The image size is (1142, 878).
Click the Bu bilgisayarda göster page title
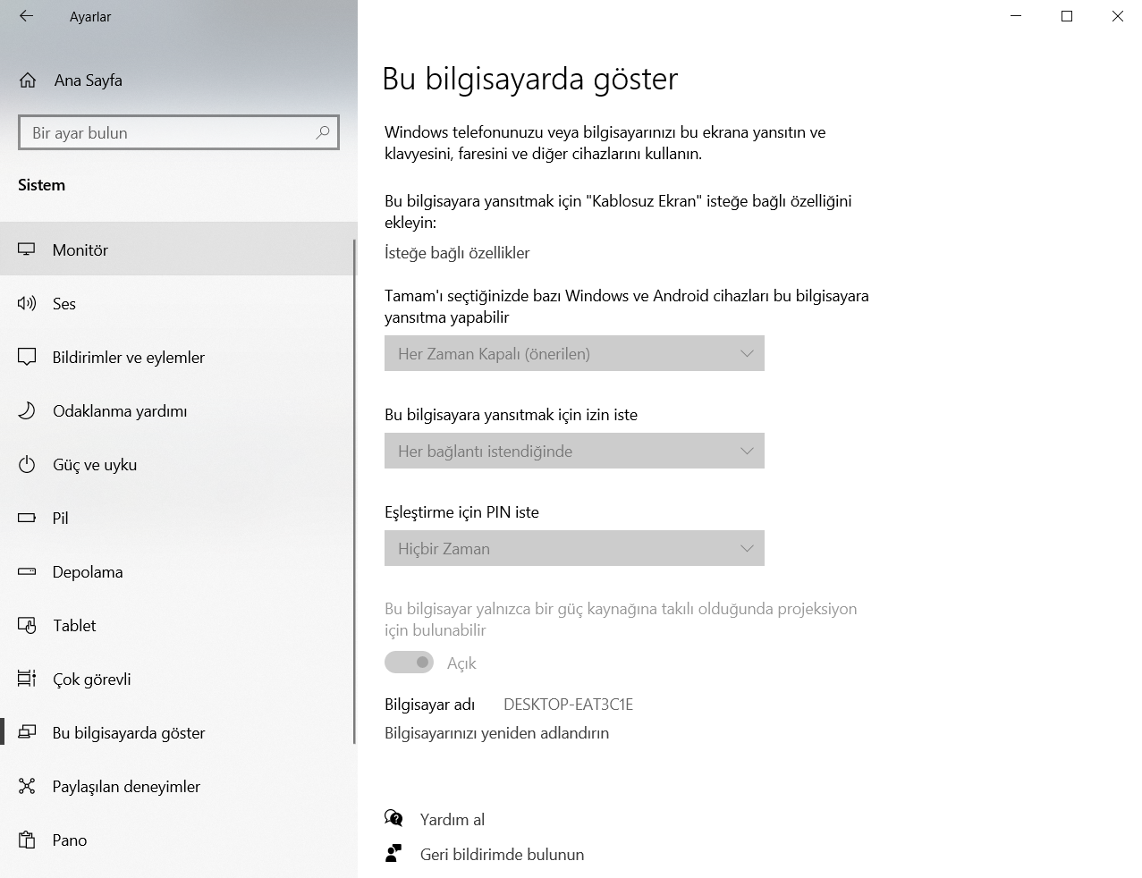click(529, 79)
